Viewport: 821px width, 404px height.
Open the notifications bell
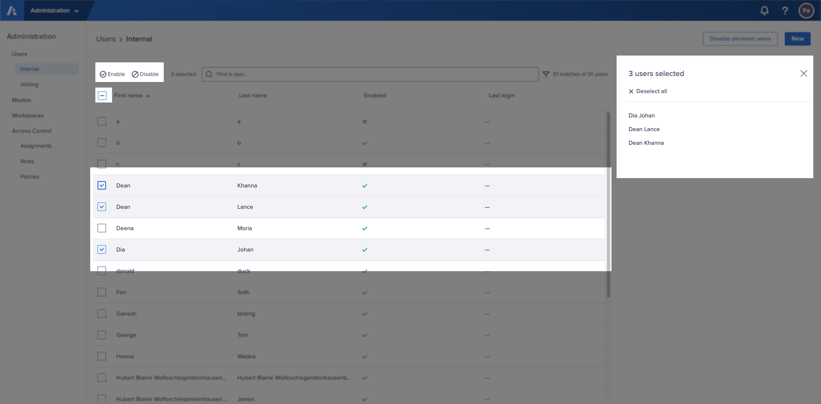pos(765,10)
